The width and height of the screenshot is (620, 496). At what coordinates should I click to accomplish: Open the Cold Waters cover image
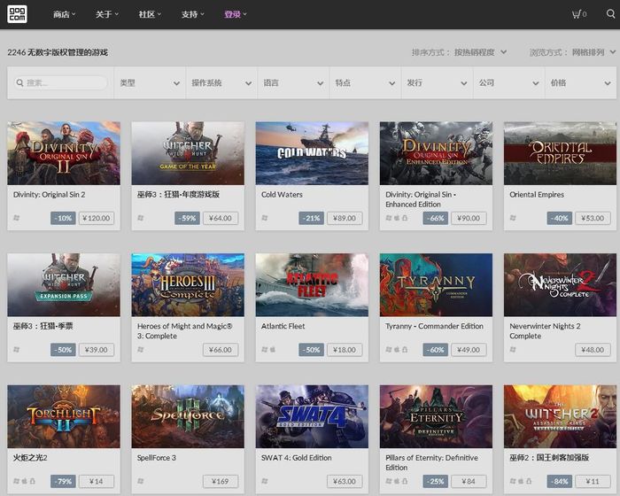coord(312,153)
